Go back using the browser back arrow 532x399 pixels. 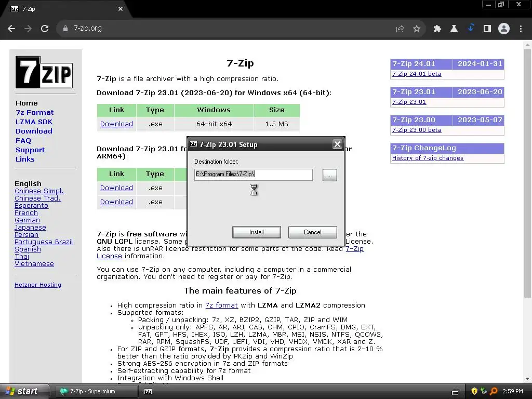click(x=11, y=29)
